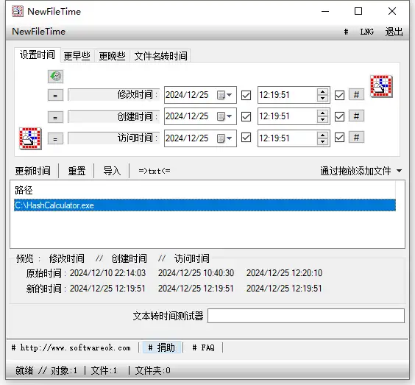Uncheck the date checkbox for 修改时间
This screenshot has width=415, height=385.
click(246, 95)
